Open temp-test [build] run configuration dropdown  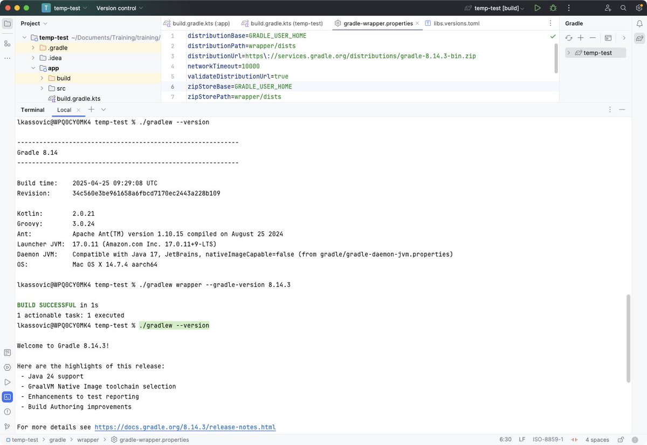point(494,8)
